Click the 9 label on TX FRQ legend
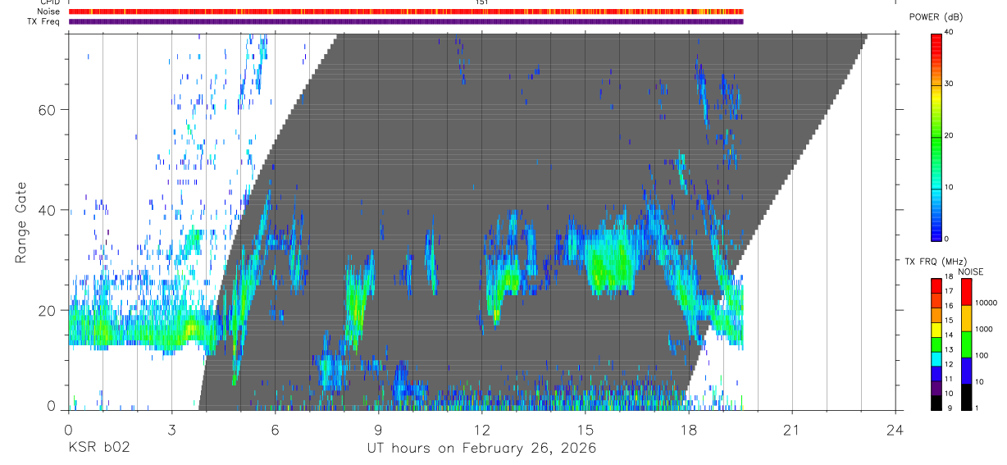The width and height of the screenshot is (1007, 465). [x=950, y=408]
